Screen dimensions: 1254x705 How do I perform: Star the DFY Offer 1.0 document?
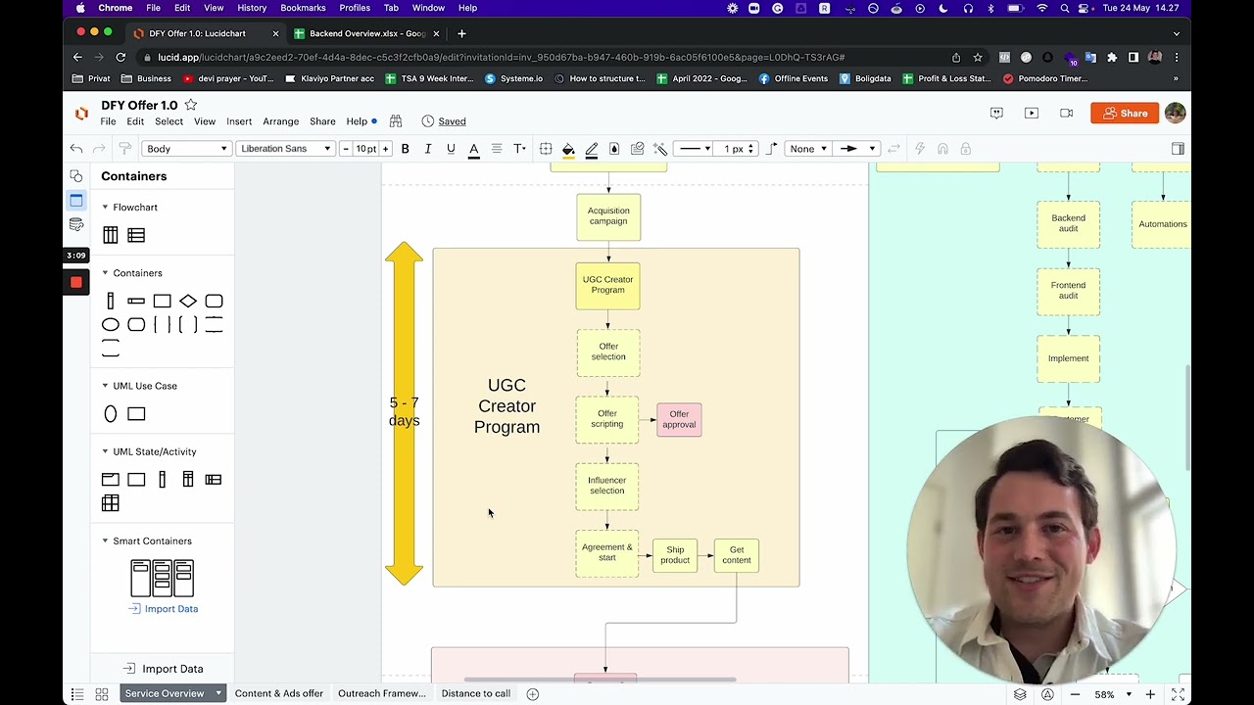pos(191,105)
